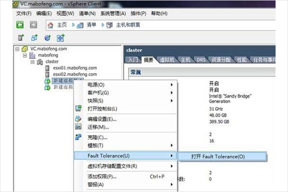The height and width of the screenshot is (192, 288).
Task: Select the Fault Tolerance(U) context menu item
Action: point(125,156)
